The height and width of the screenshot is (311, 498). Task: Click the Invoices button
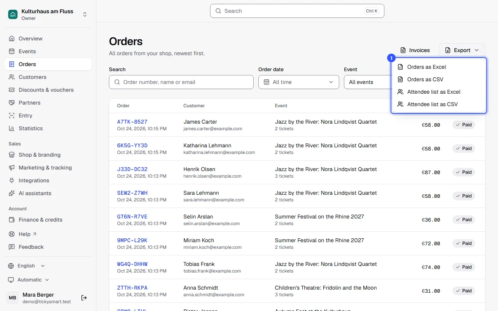pos(415,50)
